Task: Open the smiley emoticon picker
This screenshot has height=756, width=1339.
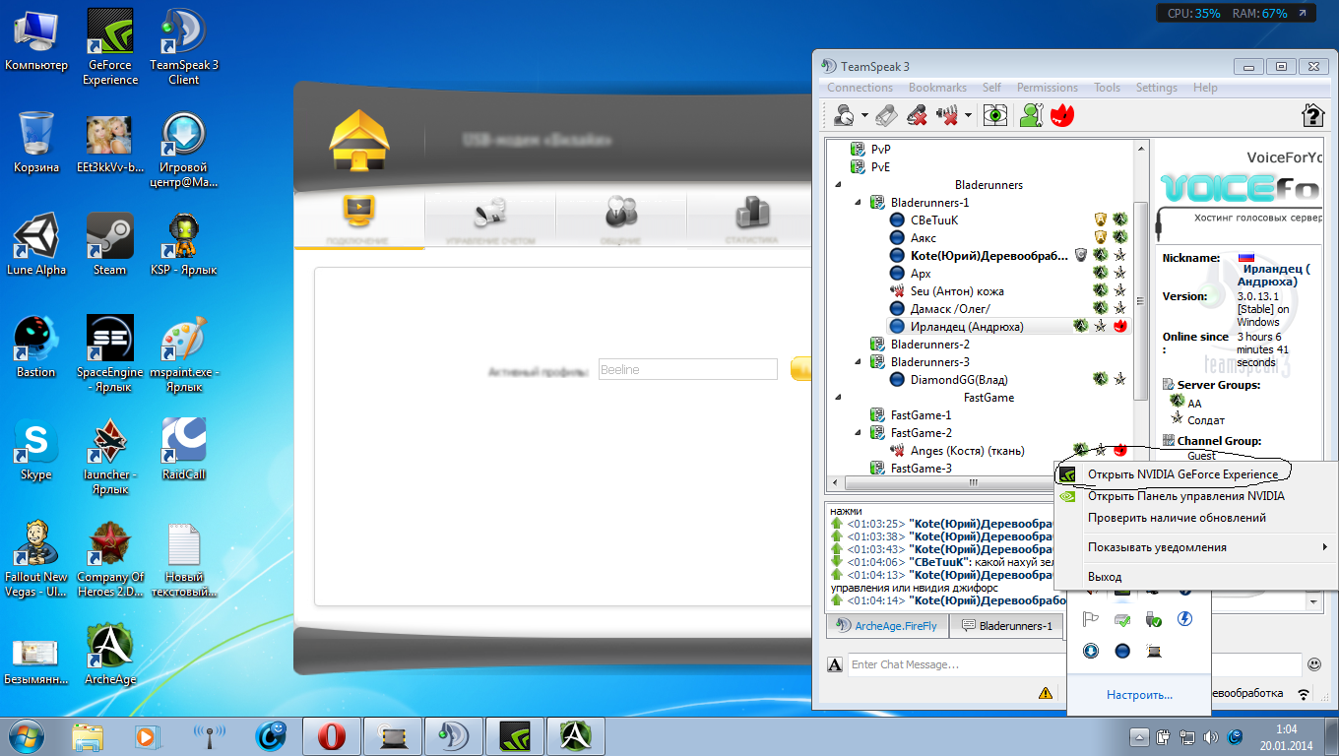Action: click(x=1314, y=664)
